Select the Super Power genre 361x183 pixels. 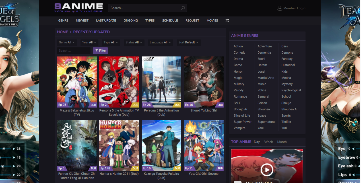tap(243, 122)
